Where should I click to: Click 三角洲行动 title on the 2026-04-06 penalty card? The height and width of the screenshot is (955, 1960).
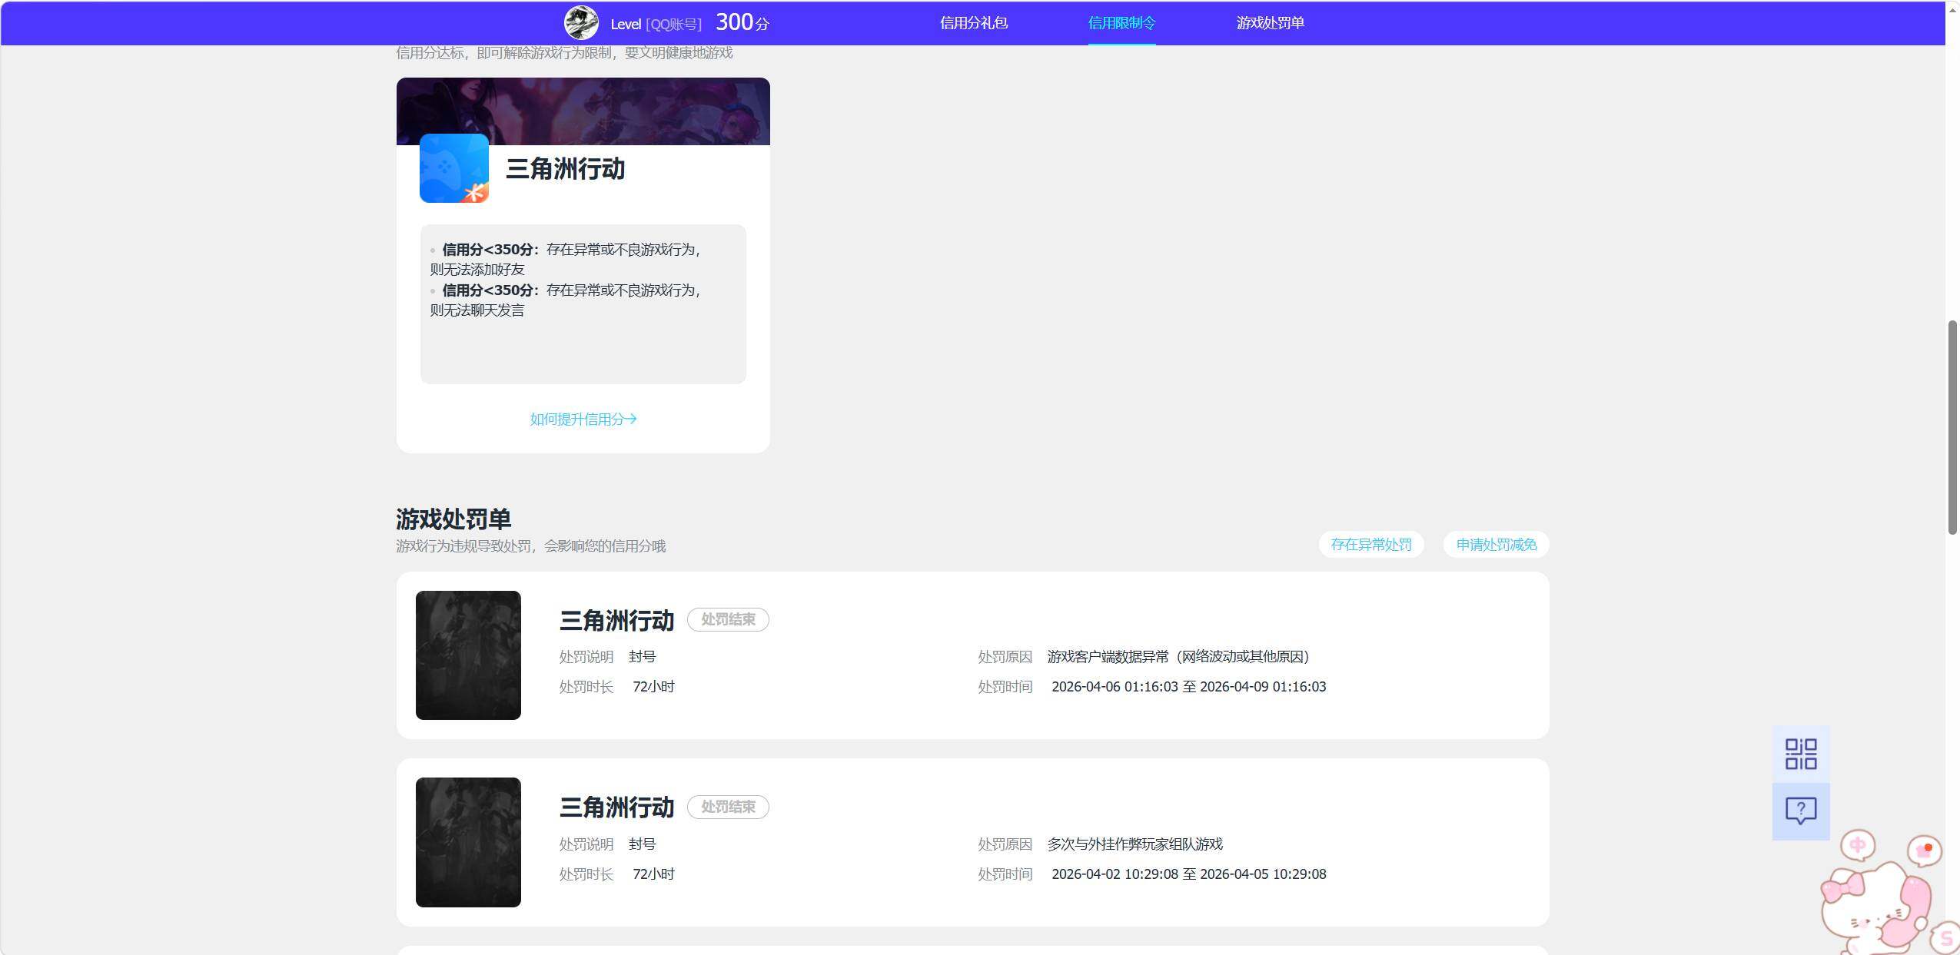coord(616,620)
